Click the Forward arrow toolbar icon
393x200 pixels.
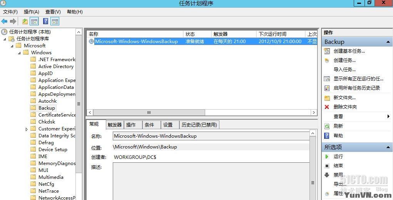[x=13, y=21]
